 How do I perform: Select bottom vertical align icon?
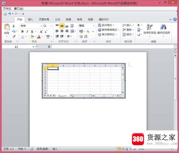pyautogui.click(x=67, y=26)
